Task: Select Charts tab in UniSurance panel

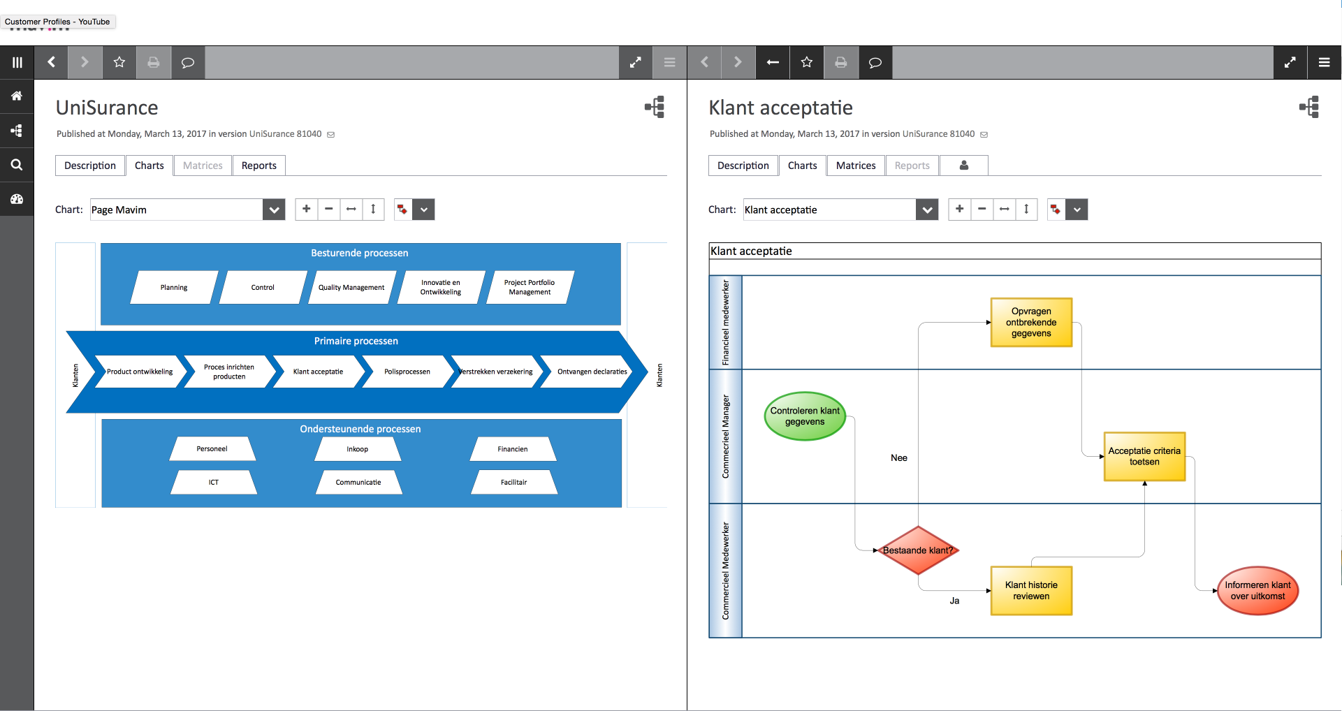Action: (x=149, y=166)
